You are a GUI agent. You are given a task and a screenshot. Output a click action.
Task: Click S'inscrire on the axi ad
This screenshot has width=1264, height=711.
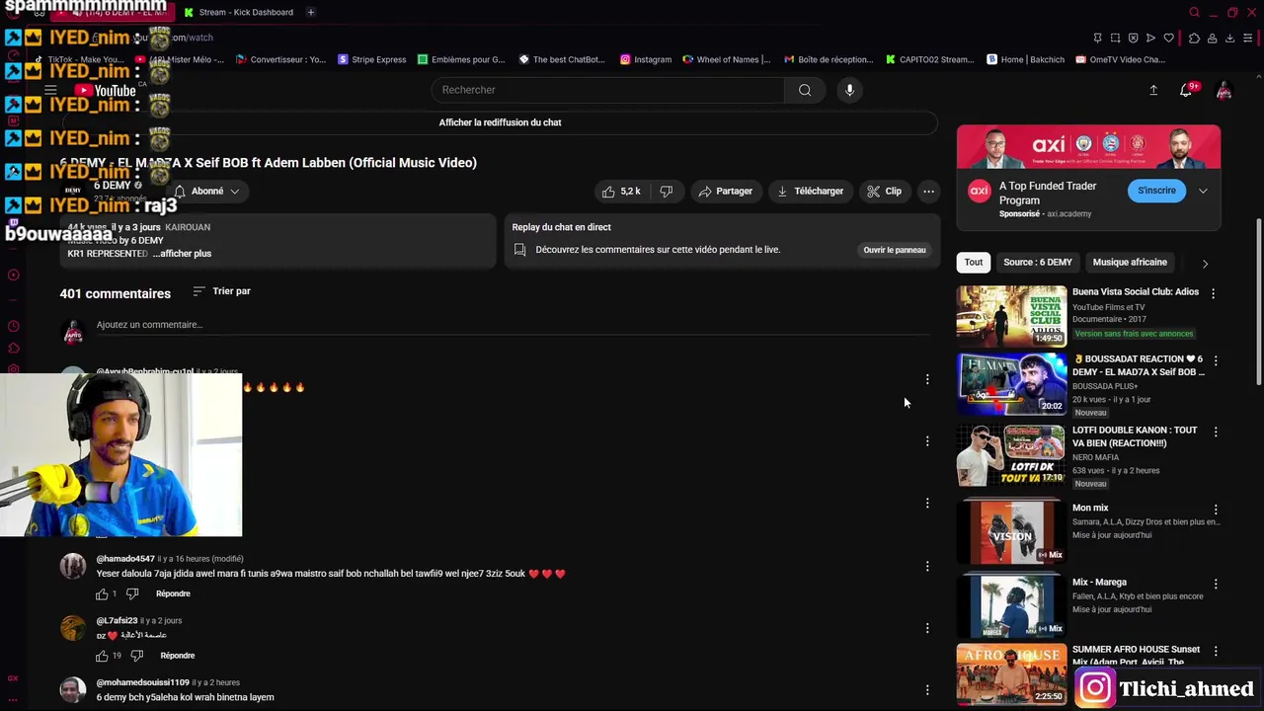coord(1156,191)
